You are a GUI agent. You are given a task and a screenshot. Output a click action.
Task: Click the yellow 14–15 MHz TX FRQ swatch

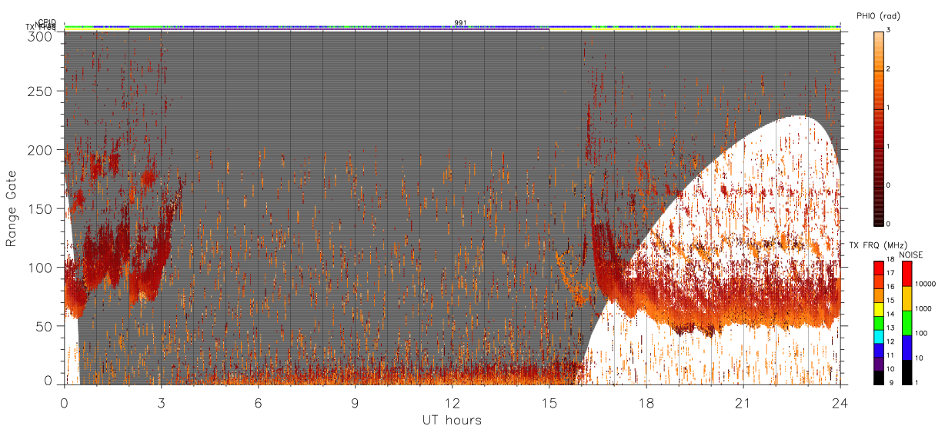click(x=878, y=309)
